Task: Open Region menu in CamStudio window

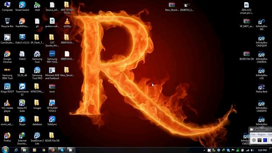Action: click(261, 134)
